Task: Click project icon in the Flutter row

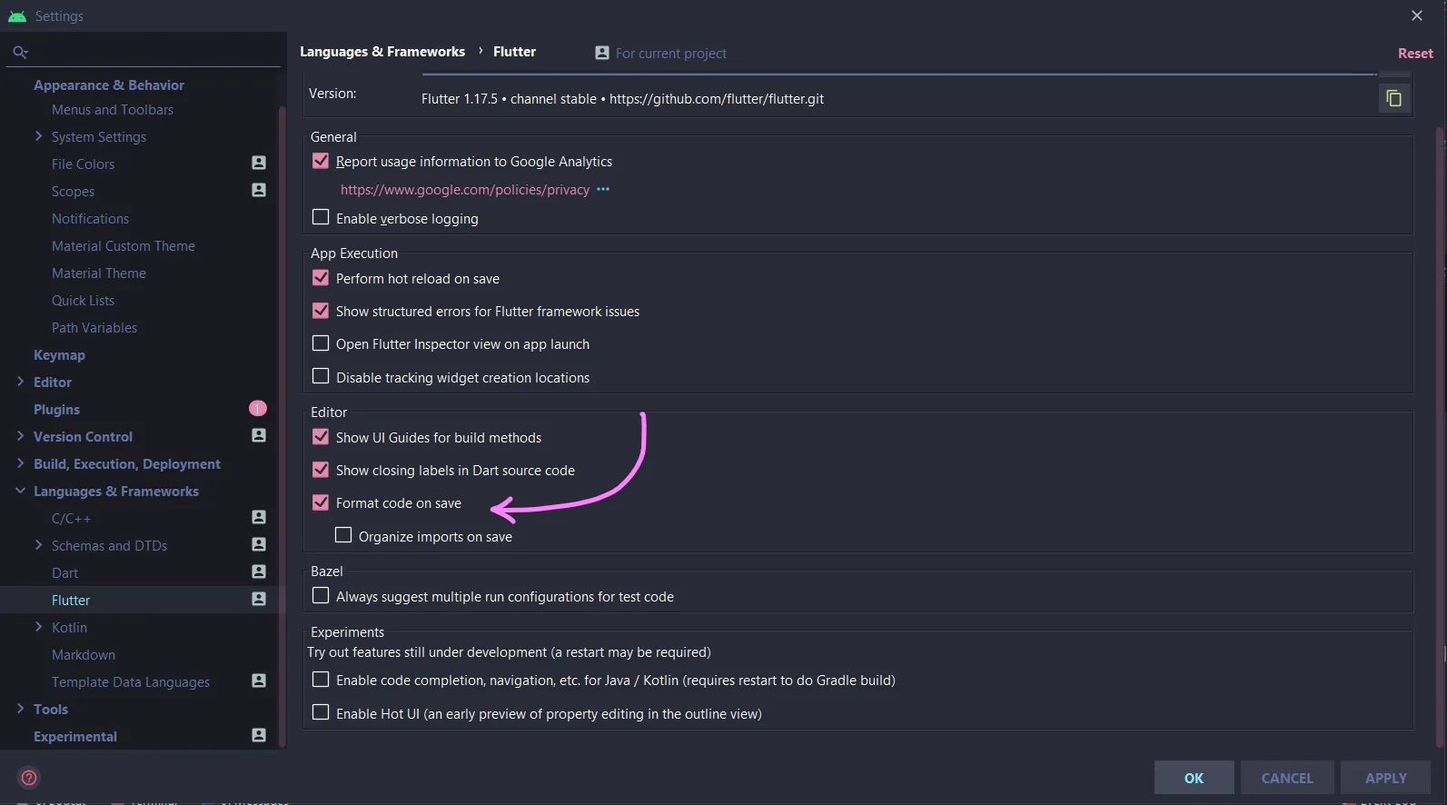Action: [x=259, y=599]
